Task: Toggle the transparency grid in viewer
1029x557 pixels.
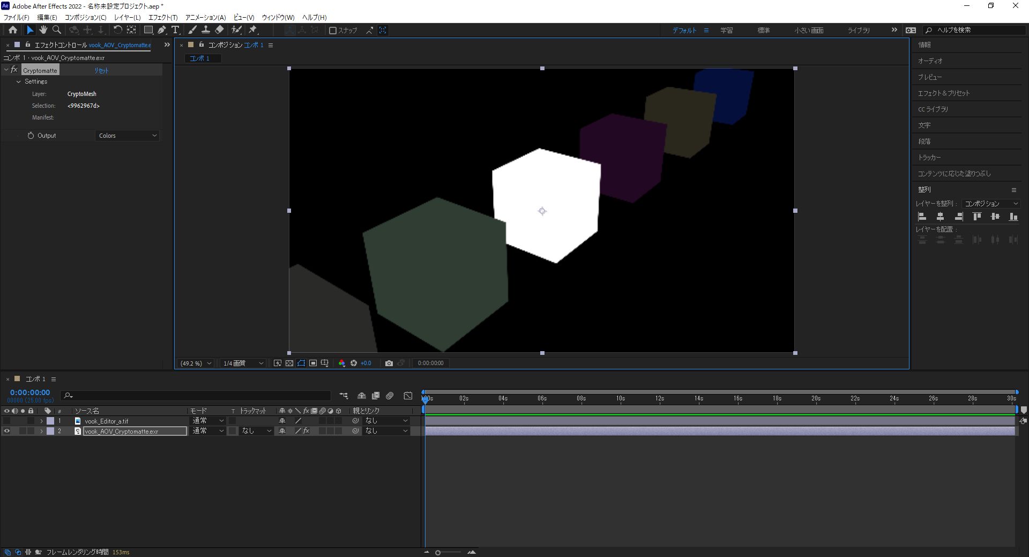Action: coord(289,363)
